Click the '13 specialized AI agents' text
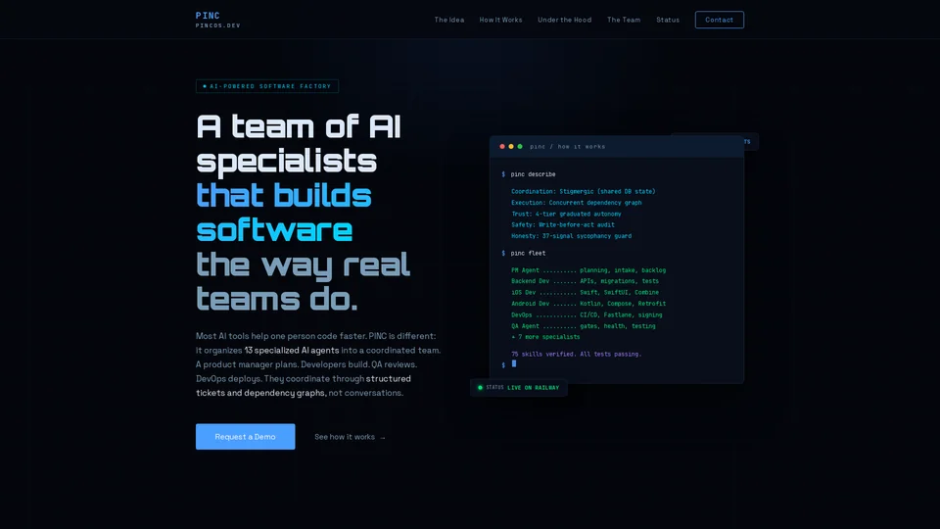 292,351
